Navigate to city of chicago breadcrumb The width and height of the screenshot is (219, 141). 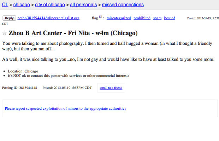tap(50, 5)
